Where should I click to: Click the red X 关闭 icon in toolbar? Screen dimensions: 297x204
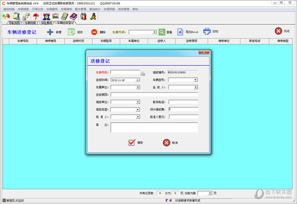(x=278, y=31)
